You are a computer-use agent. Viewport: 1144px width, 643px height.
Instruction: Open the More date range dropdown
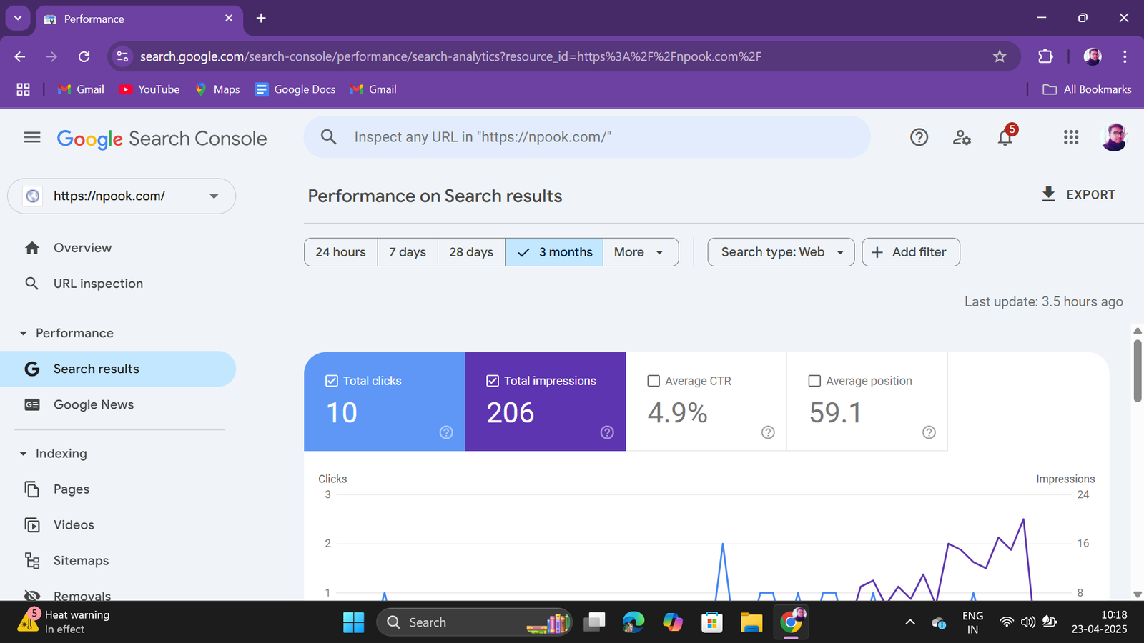point(640,252)
